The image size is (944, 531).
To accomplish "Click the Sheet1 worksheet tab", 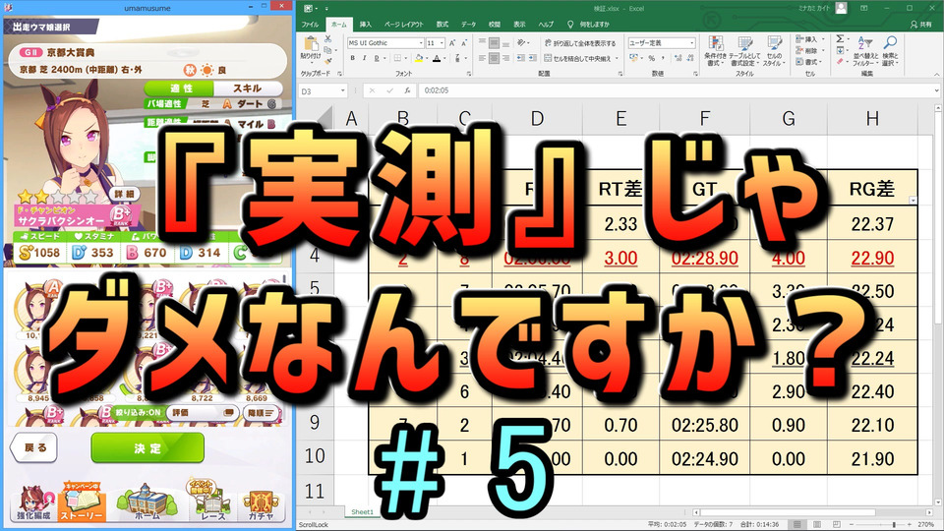I will click(363, 511).
